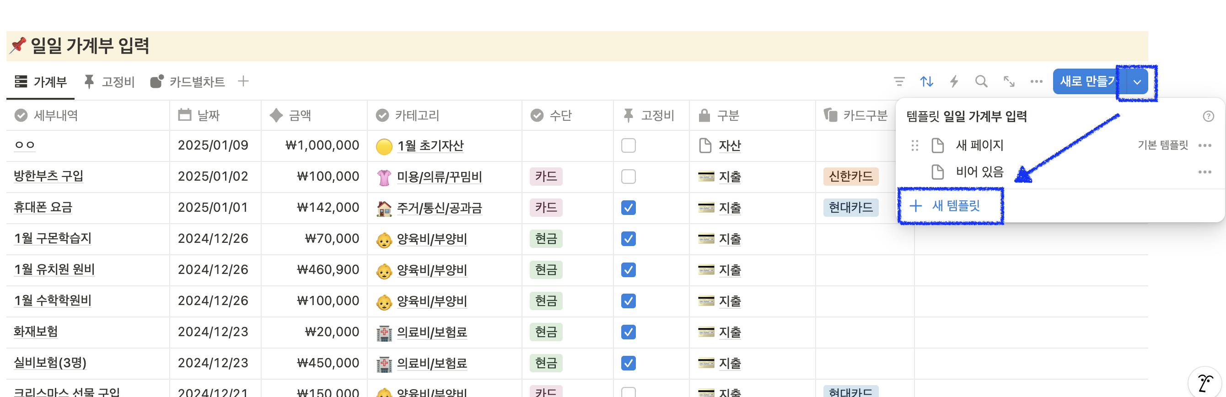Toggle 고정비 checkbox for ㅇㅇ row
The width and height of the screenshot is (1226, 397).
point(628,145)
